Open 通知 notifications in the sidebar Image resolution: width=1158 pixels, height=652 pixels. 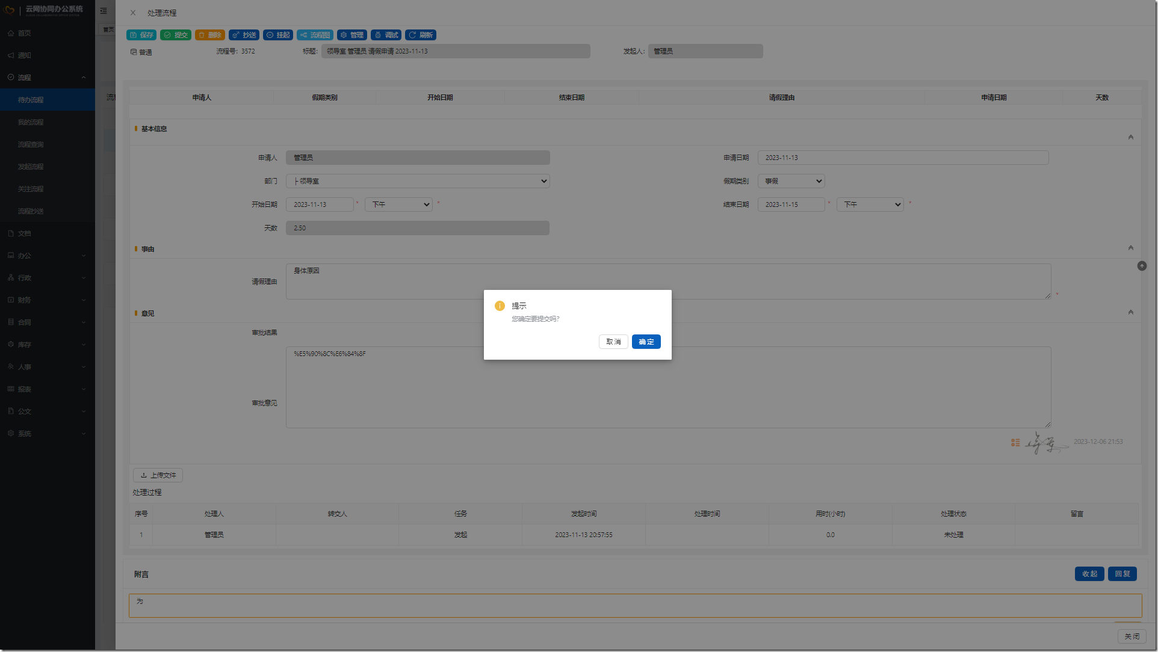[x=48, y=55]
